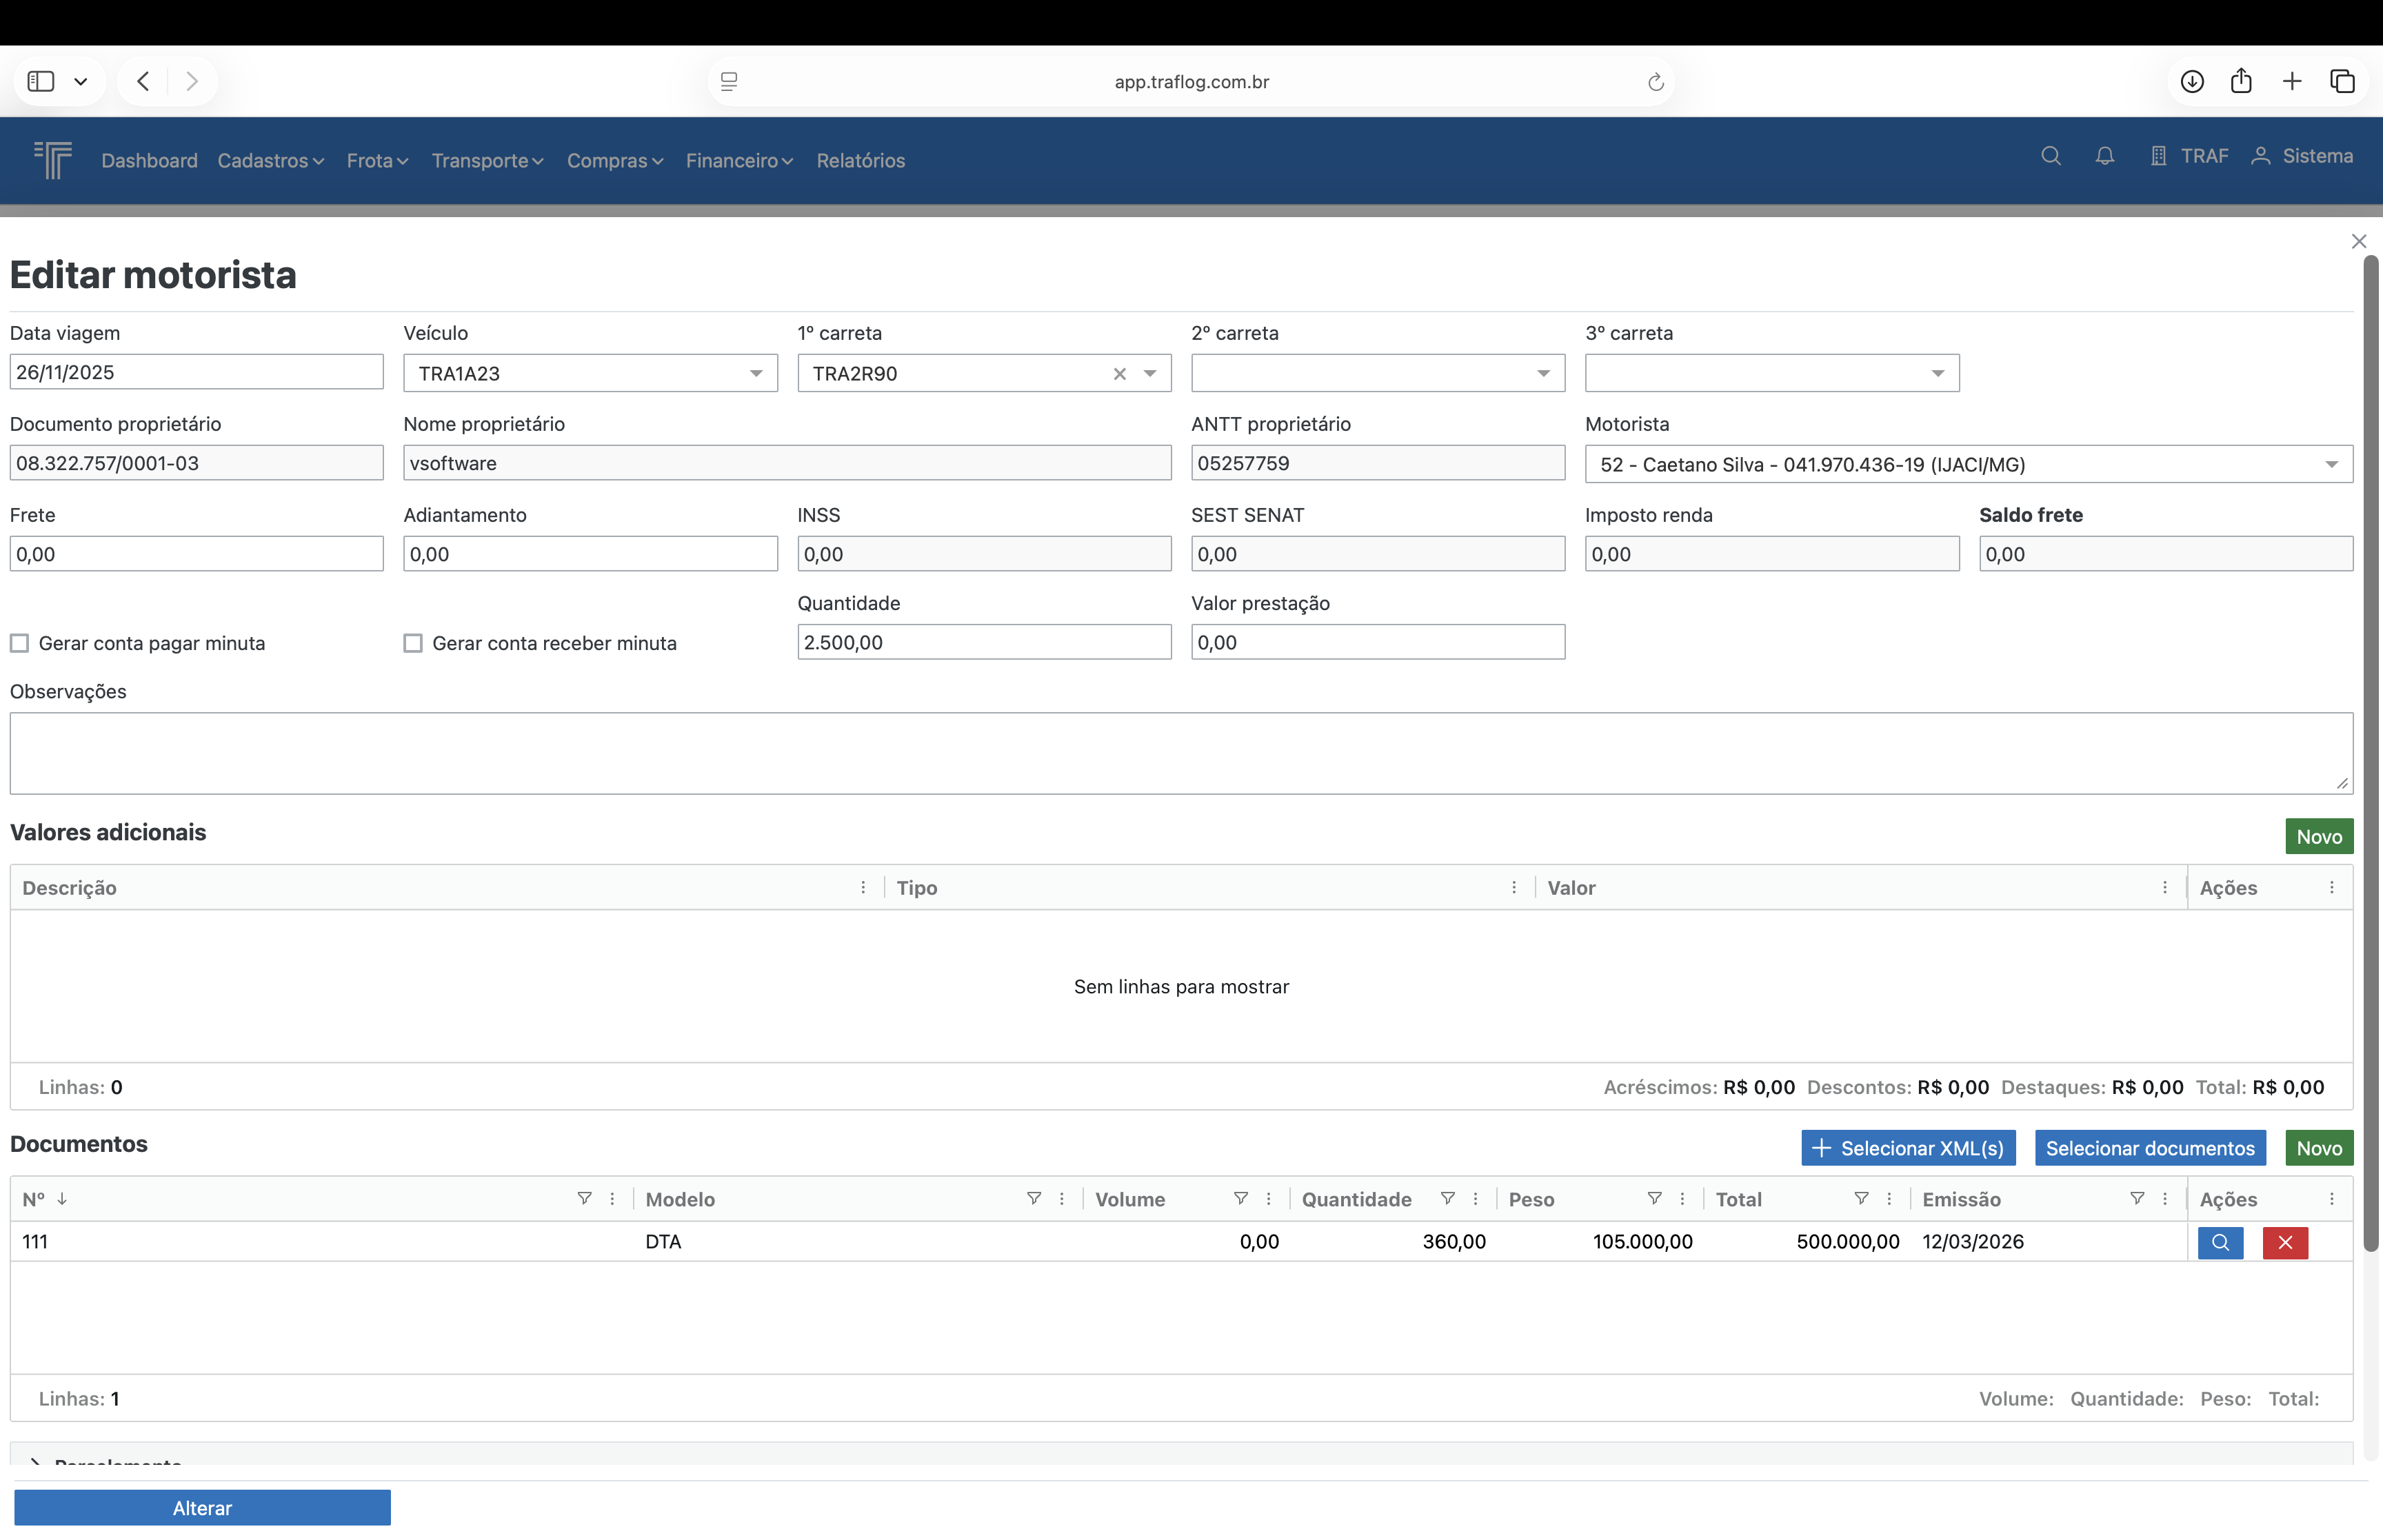The width and height of the screenshot is (2383, 1540).
Task: Check Gerar conta receber minuta
Action: coord(413,643)
